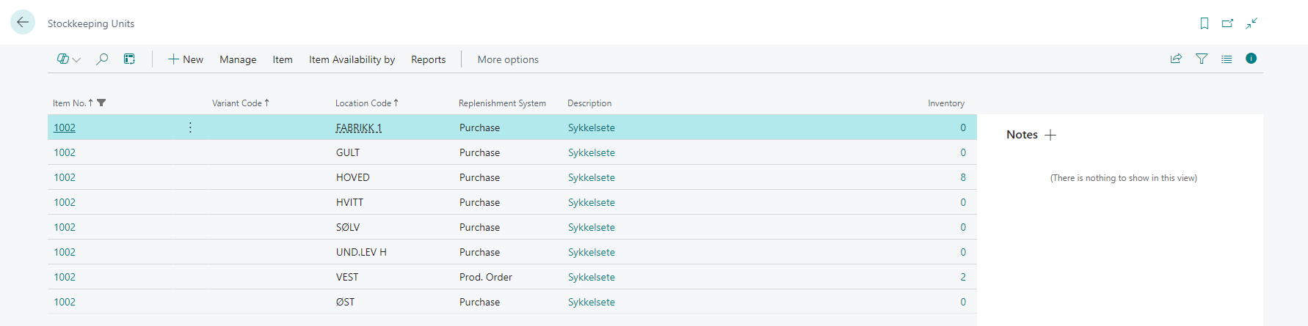Open the Reports menu
Viewport: 1308px width, 326px height.
428,59
